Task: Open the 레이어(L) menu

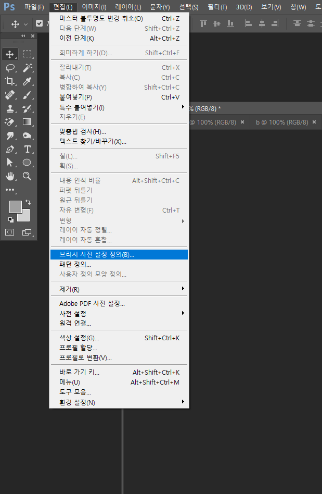Action: click(x=128, y=7)
